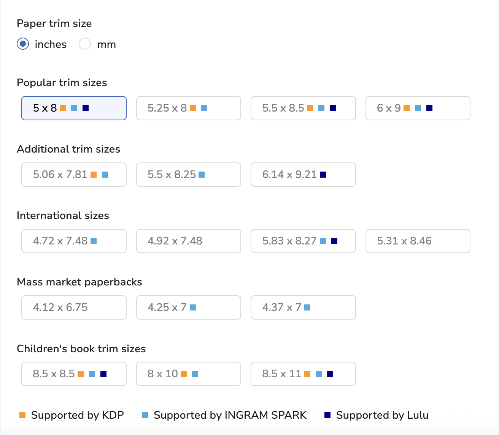Screen dimensions: 499x435
Task: Select the 6 x 9 trim size
Action: [418, 108]
